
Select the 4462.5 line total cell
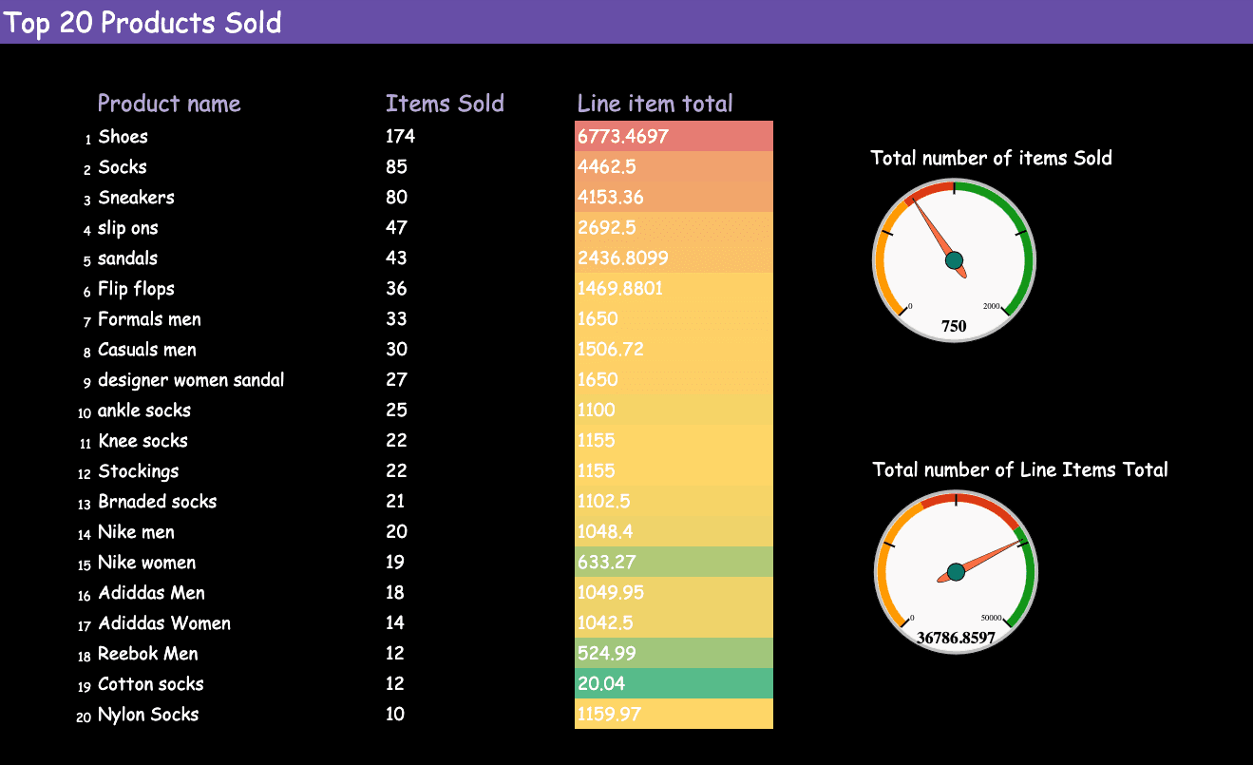click(x=674, y=167)
